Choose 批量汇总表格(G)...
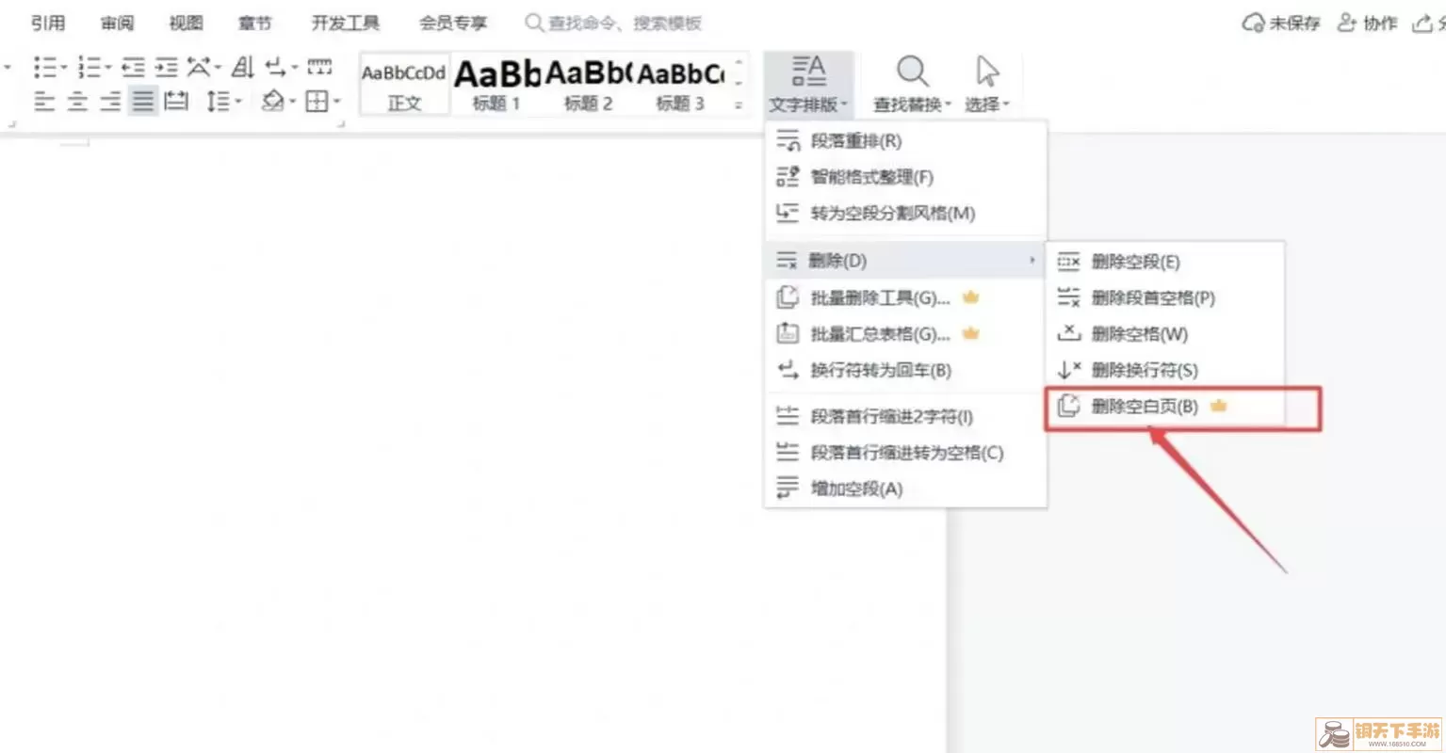Viewport: 1446px width, 753px height. click(x=905, y=333)
